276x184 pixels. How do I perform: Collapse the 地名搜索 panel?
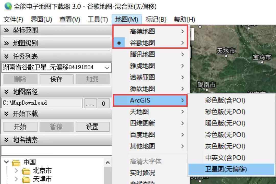pyautogui.click(x=6, y=140)
